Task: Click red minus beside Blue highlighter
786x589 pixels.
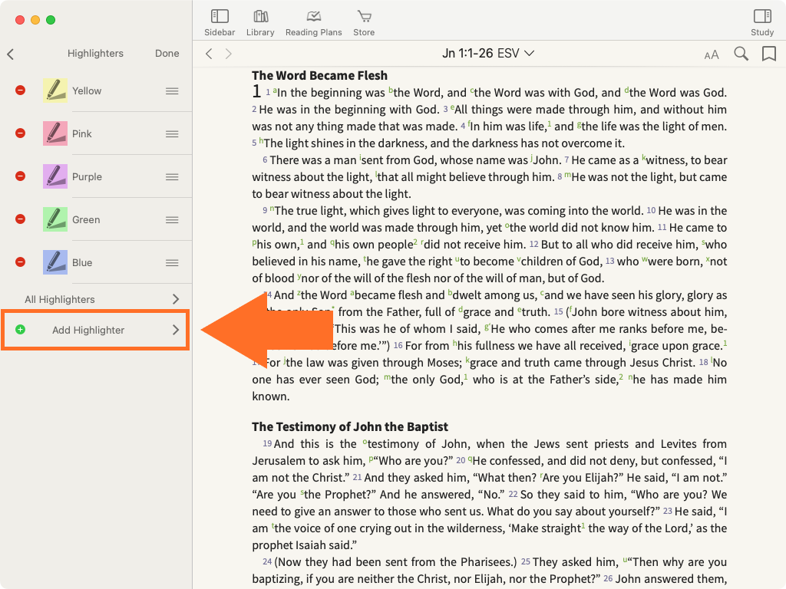Action: coord(21,262)
